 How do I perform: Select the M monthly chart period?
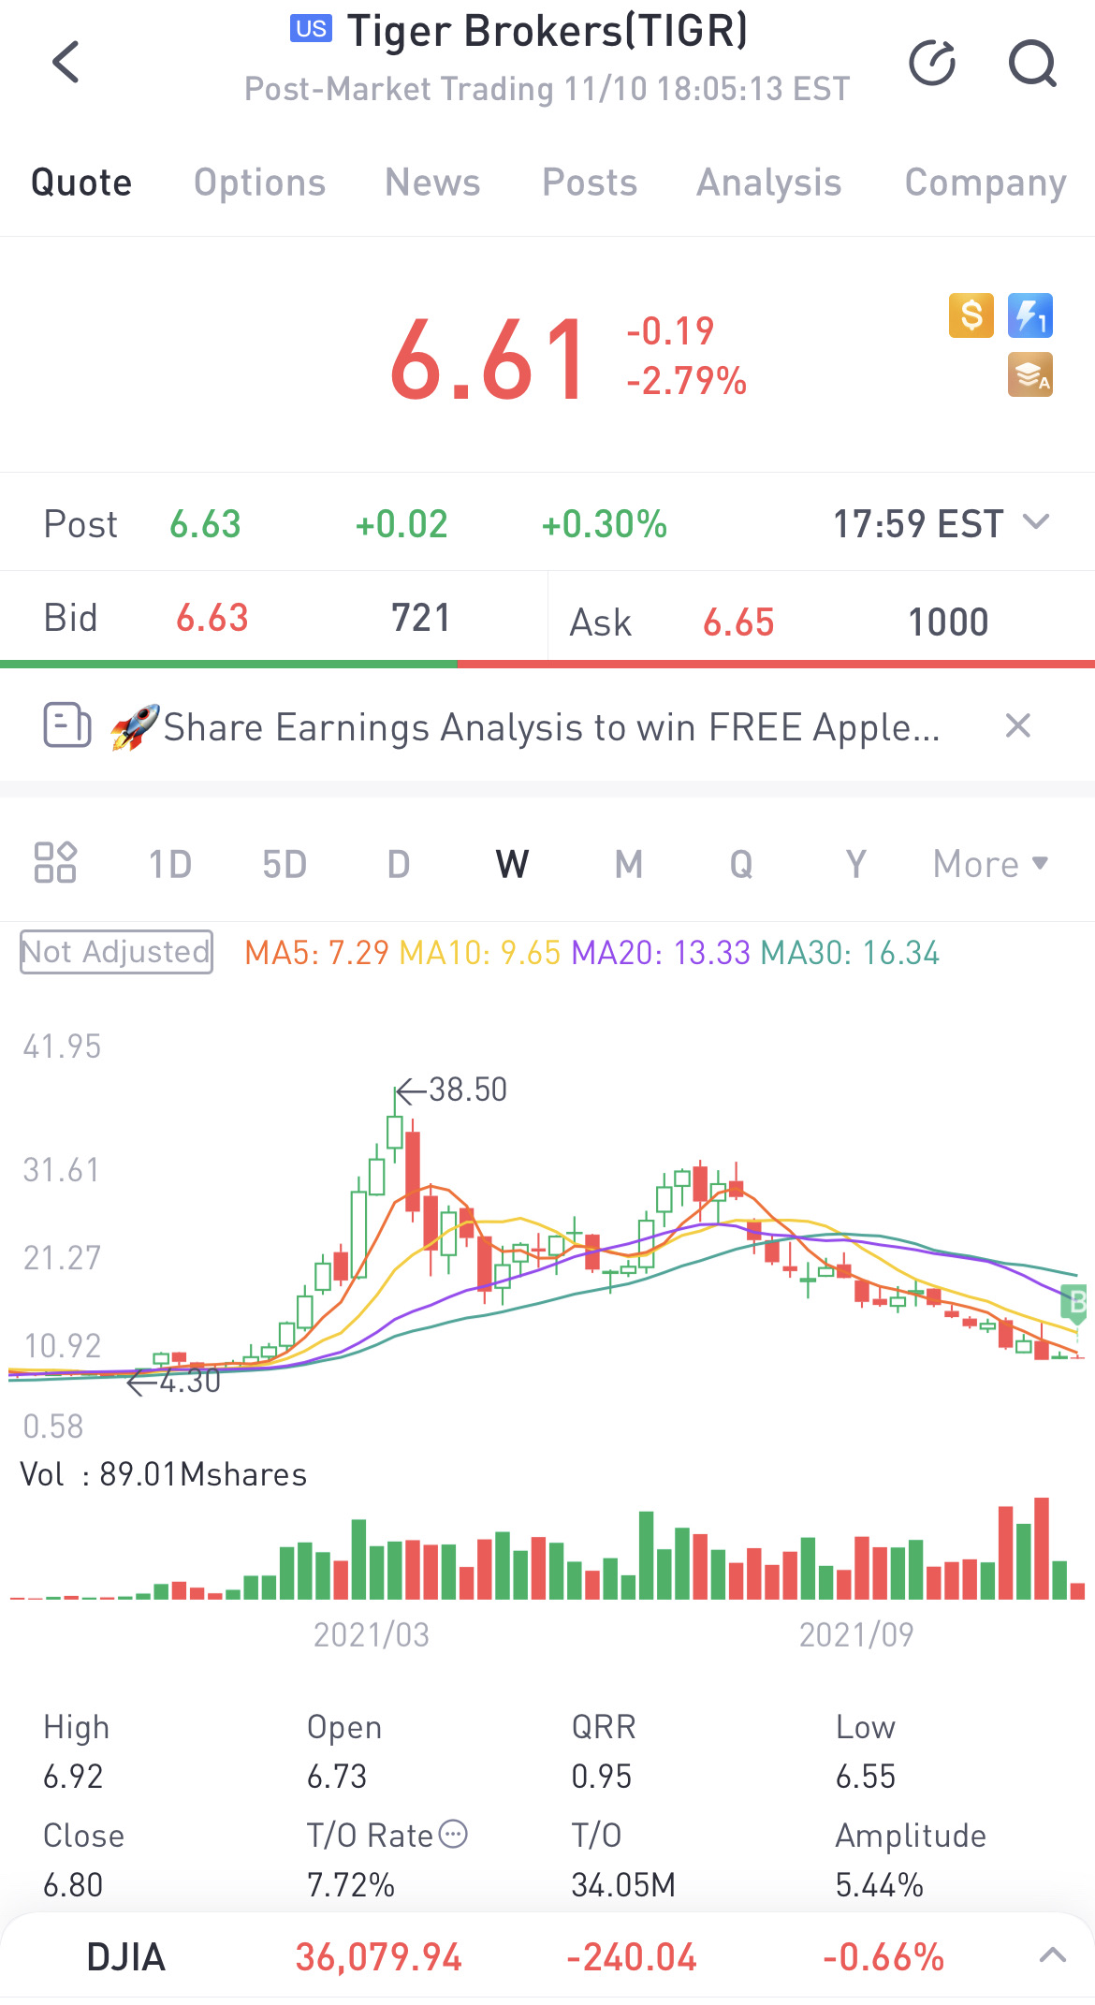pos(628,864)
